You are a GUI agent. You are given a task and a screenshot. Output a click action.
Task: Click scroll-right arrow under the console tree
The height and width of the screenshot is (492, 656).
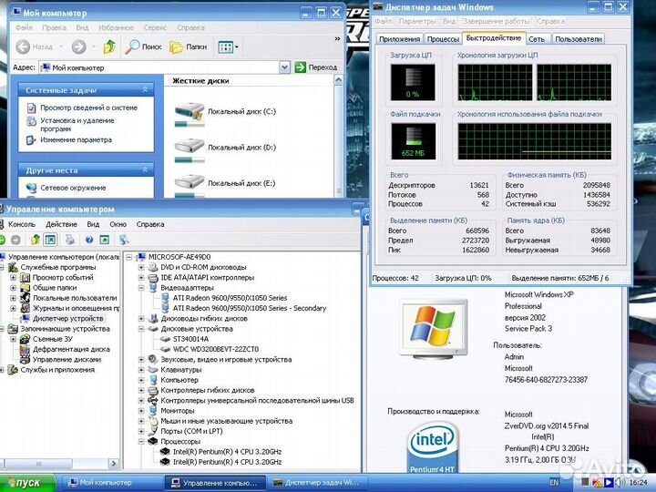[x=113, y=464]
